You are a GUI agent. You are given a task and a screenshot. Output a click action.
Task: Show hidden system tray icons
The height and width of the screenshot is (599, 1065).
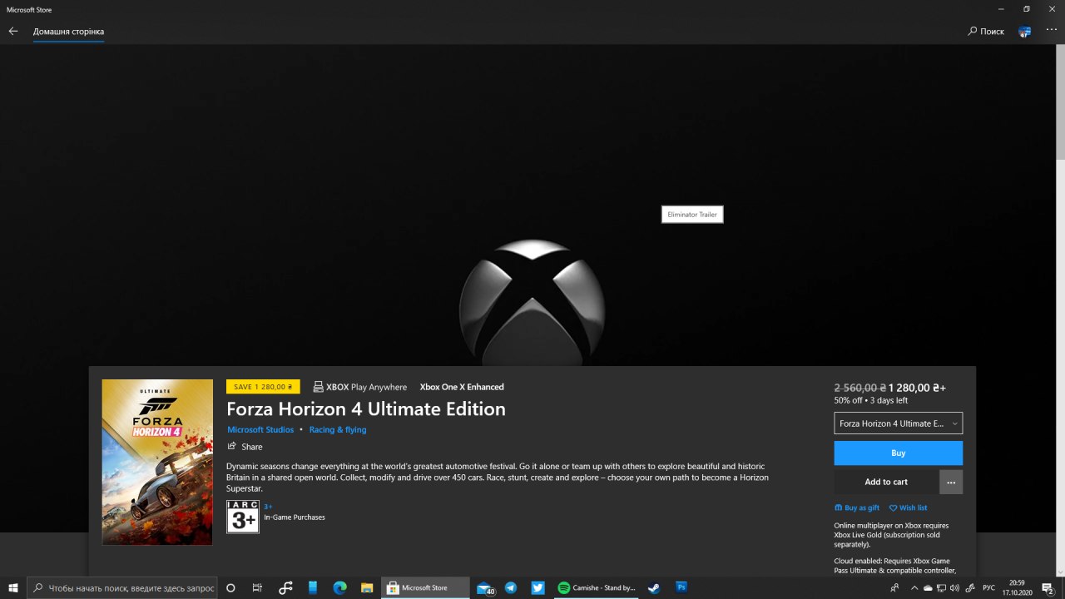[x=914, y=587]
